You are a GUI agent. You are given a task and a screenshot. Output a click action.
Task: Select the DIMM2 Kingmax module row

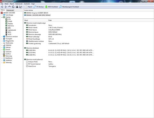(x=36, y=13)
